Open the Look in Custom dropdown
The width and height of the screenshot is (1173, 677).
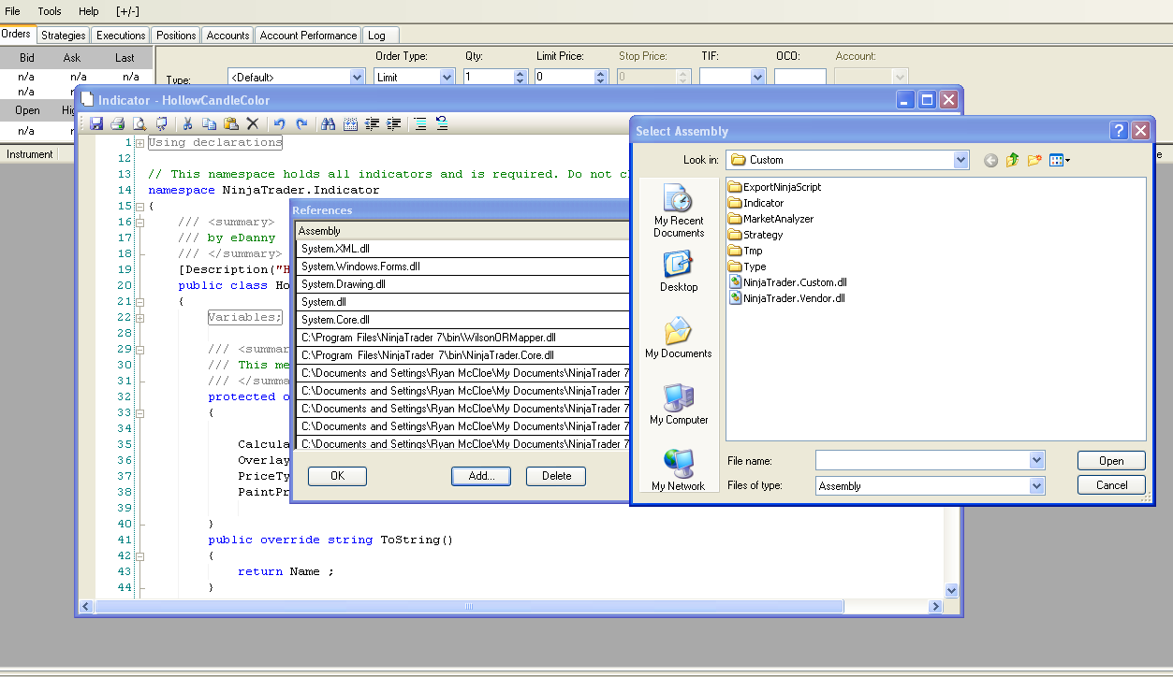coord(961,160)
